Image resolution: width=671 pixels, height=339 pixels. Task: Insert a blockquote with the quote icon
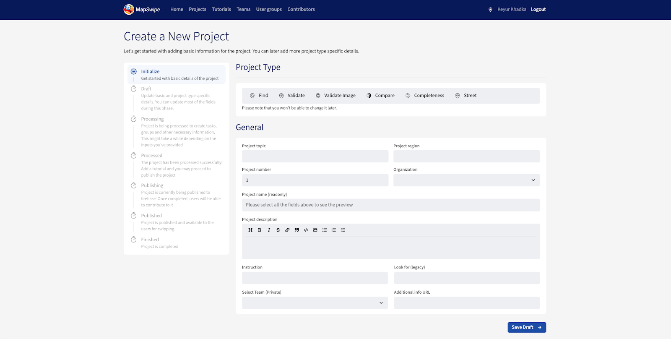coord(296,230)
